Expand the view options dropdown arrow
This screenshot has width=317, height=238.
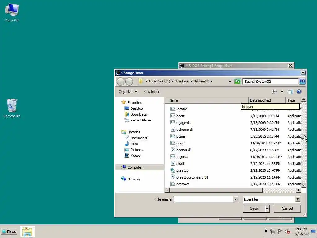[x=282, y=92]
